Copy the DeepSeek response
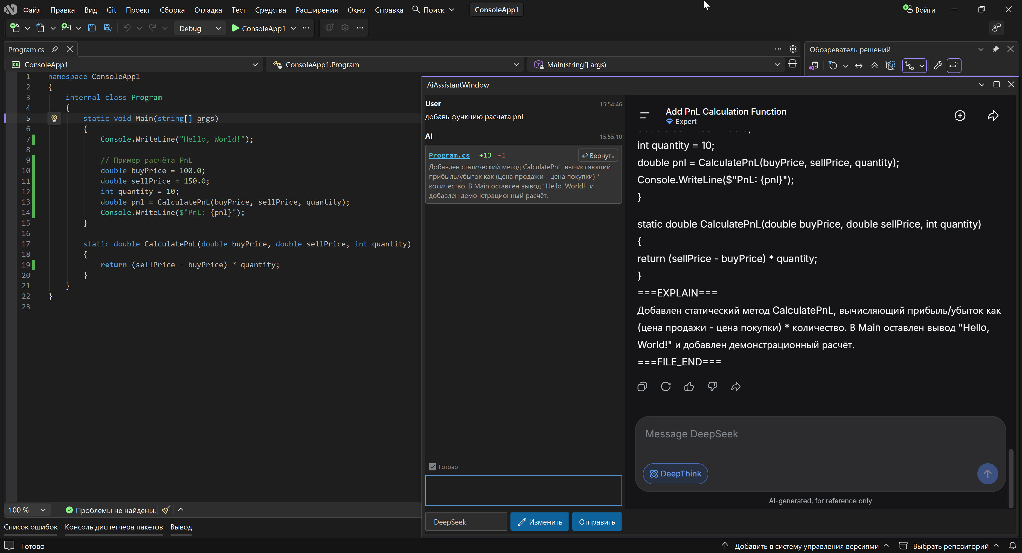Viewport: 1022px width, 553px height. pos(642,386)
